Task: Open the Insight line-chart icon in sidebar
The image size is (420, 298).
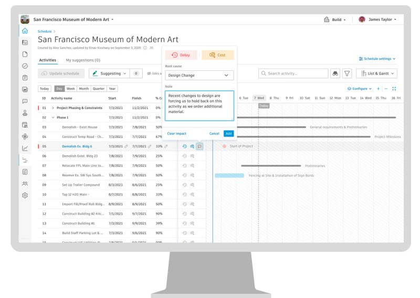Action: 25,148
